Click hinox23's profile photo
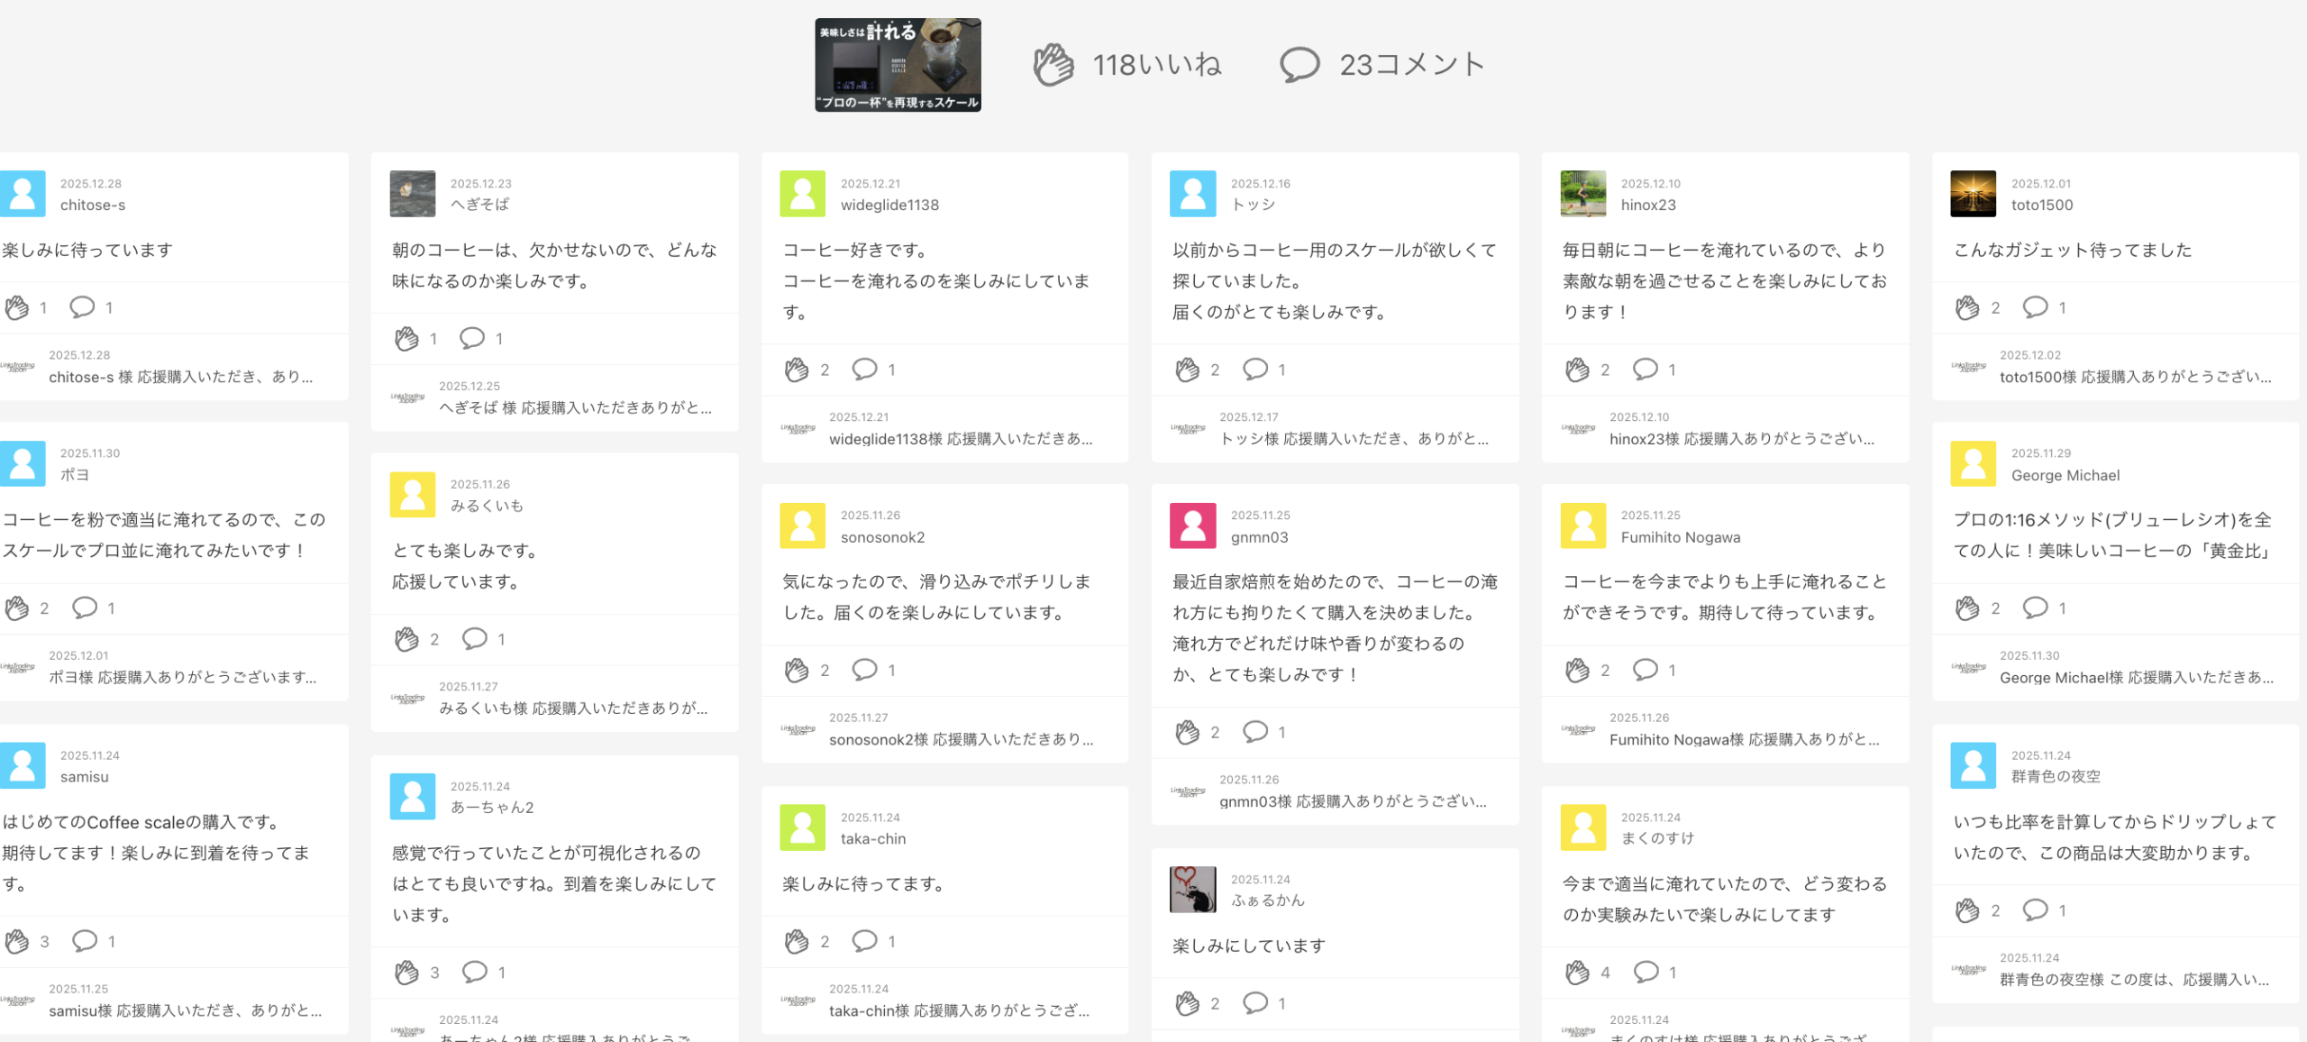Image resolution: width=2307 pixels, height=1042 pixels. pyautogui.click(x=1583, y=194)
